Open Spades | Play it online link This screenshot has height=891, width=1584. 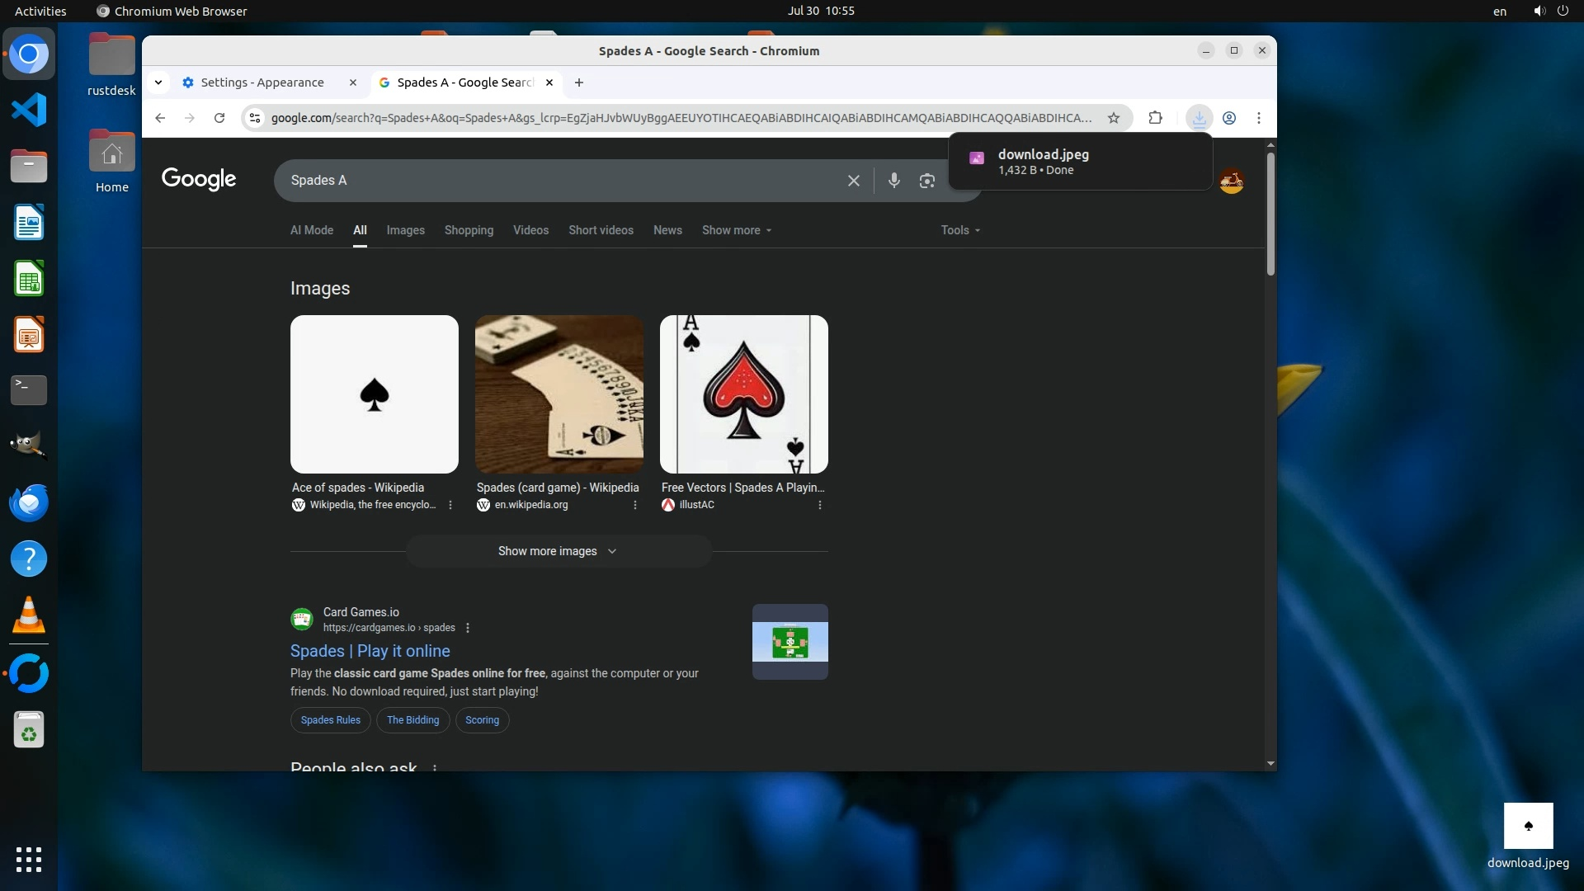[370, 651]
